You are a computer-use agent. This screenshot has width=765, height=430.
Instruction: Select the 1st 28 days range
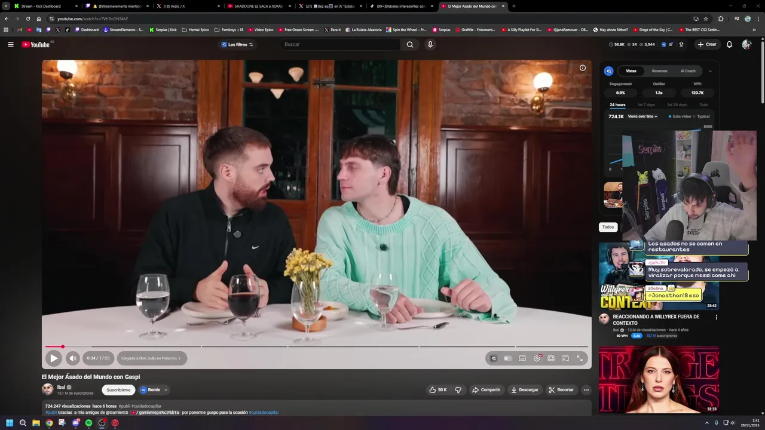pyautogui.click(x=677, y=105)
